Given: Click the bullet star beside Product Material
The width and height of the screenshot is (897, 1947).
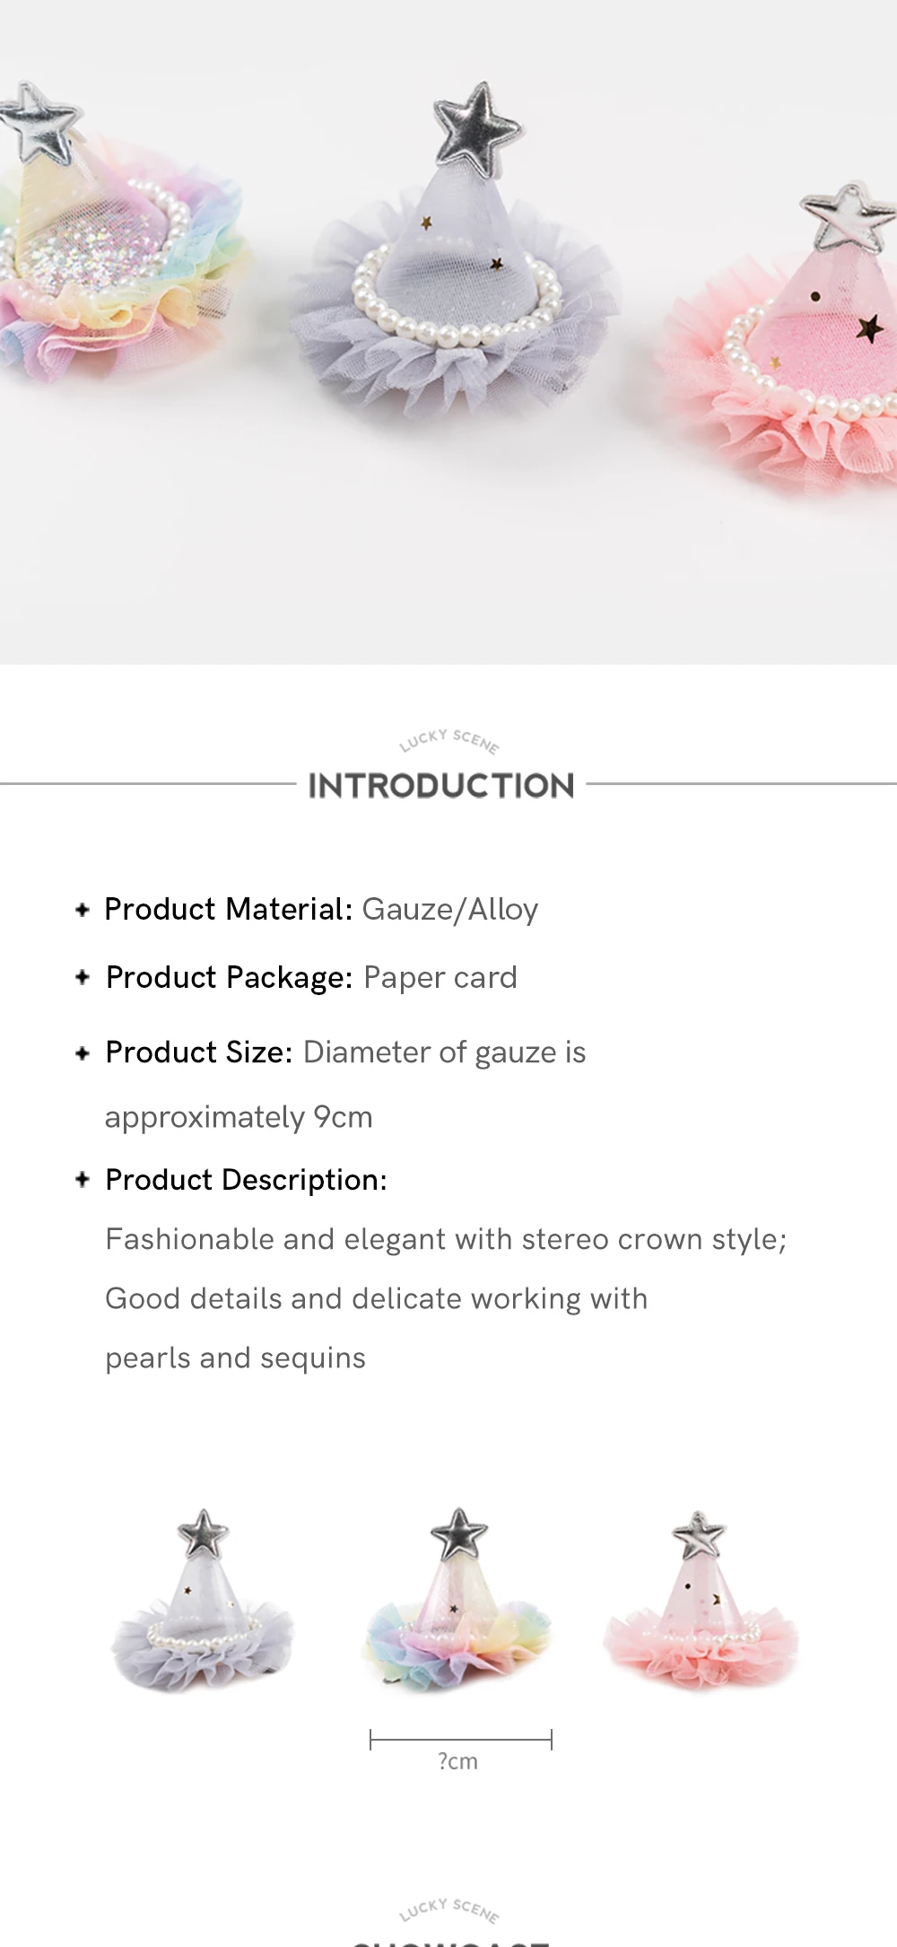Looking at the screenshot, I should point(83,910).
